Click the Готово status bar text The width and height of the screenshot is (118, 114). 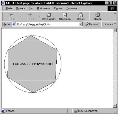10,111
